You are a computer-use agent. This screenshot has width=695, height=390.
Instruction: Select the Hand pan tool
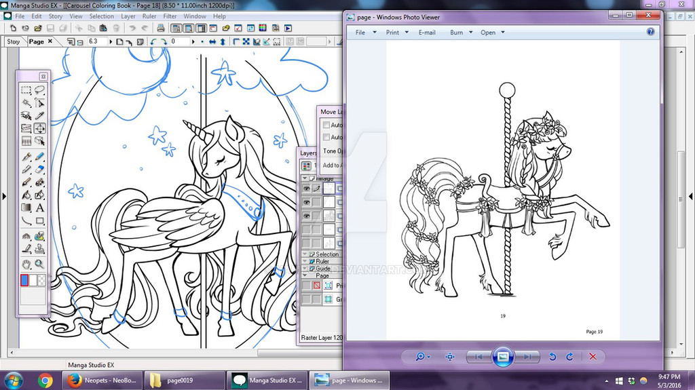[26, 264]
